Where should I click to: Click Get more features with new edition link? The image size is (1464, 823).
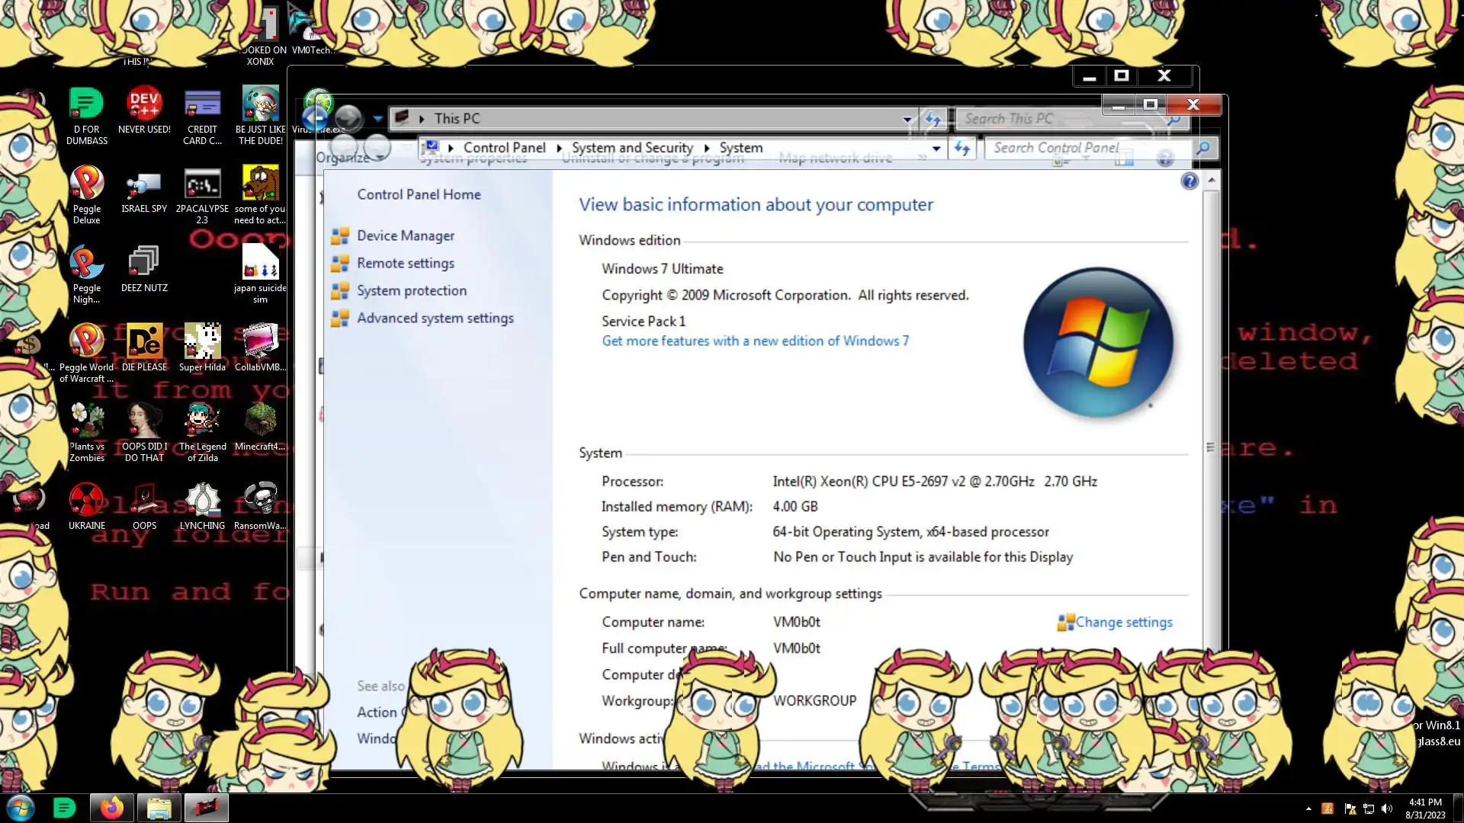[x=755, y=341]
